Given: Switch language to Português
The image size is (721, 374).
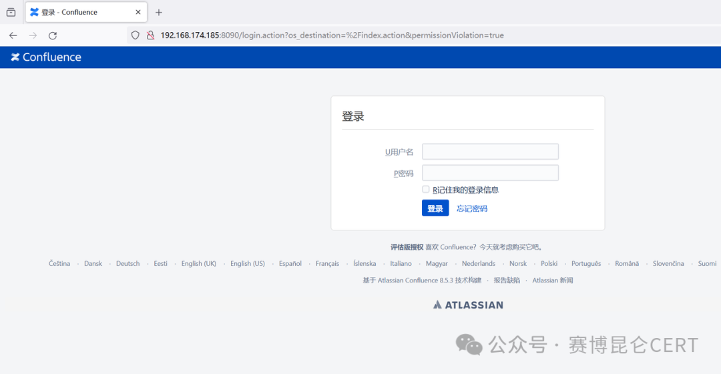Looking at the screenshot, I should pos(586,264).
